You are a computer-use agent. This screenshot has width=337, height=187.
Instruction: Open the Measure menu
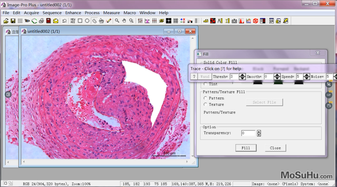(111, 13)
